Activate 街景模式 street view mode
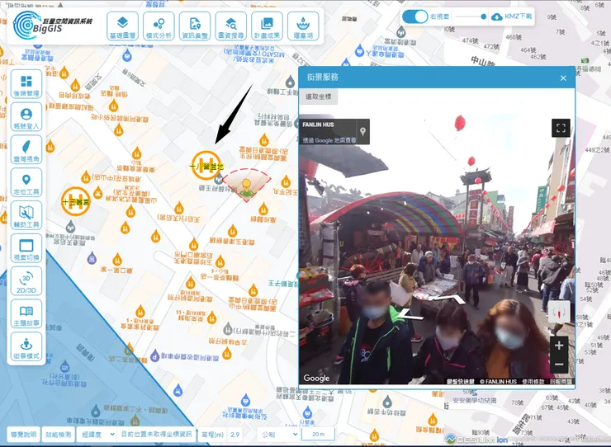This screenshot has height=447, width=611. [x=26, y=346]
